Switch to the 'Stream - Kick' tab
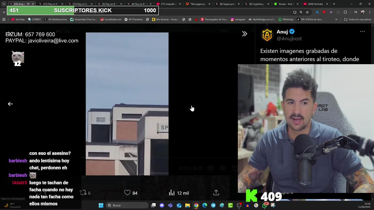374x210 pixels. click(x=286, y=4)
